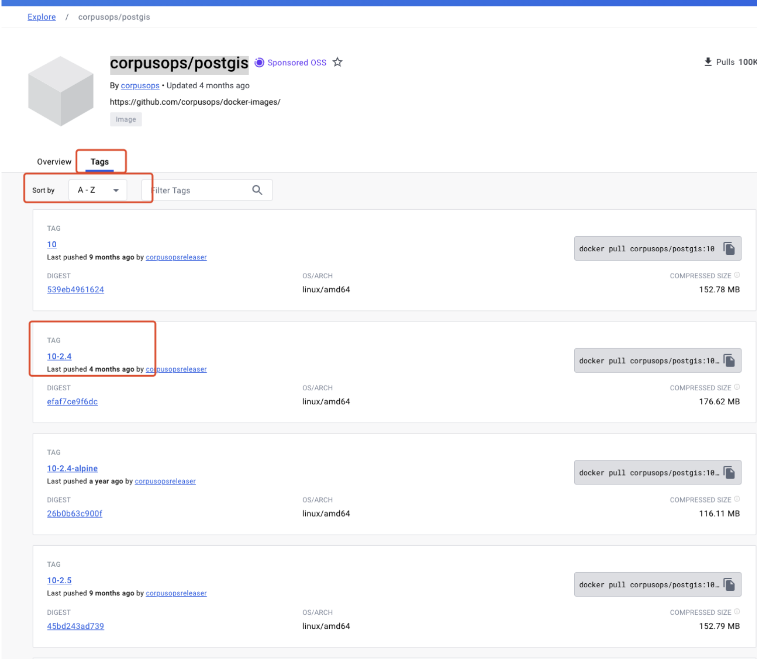Info icon beside tag 10-2.5 compressed size
Image resolution: width=757 pixels, height=659 pixels.
point(737,611)
